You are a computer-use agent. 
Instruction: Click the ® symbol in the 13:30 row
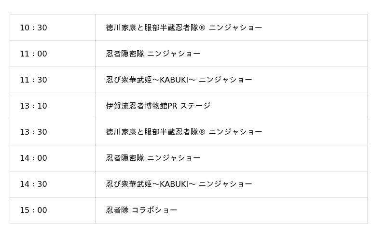coord(202,132)
